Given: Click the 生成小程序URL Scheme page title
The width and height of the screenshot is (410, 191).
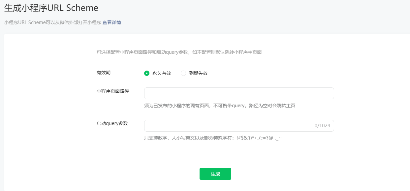Looking at the screenshot, I should [x=51, y=8].
